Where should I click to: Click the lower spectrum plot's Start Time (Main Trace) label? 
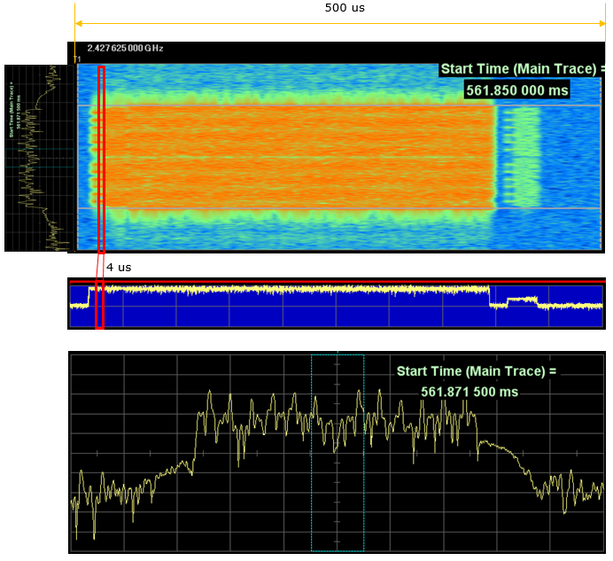click(x=477, y=371)
